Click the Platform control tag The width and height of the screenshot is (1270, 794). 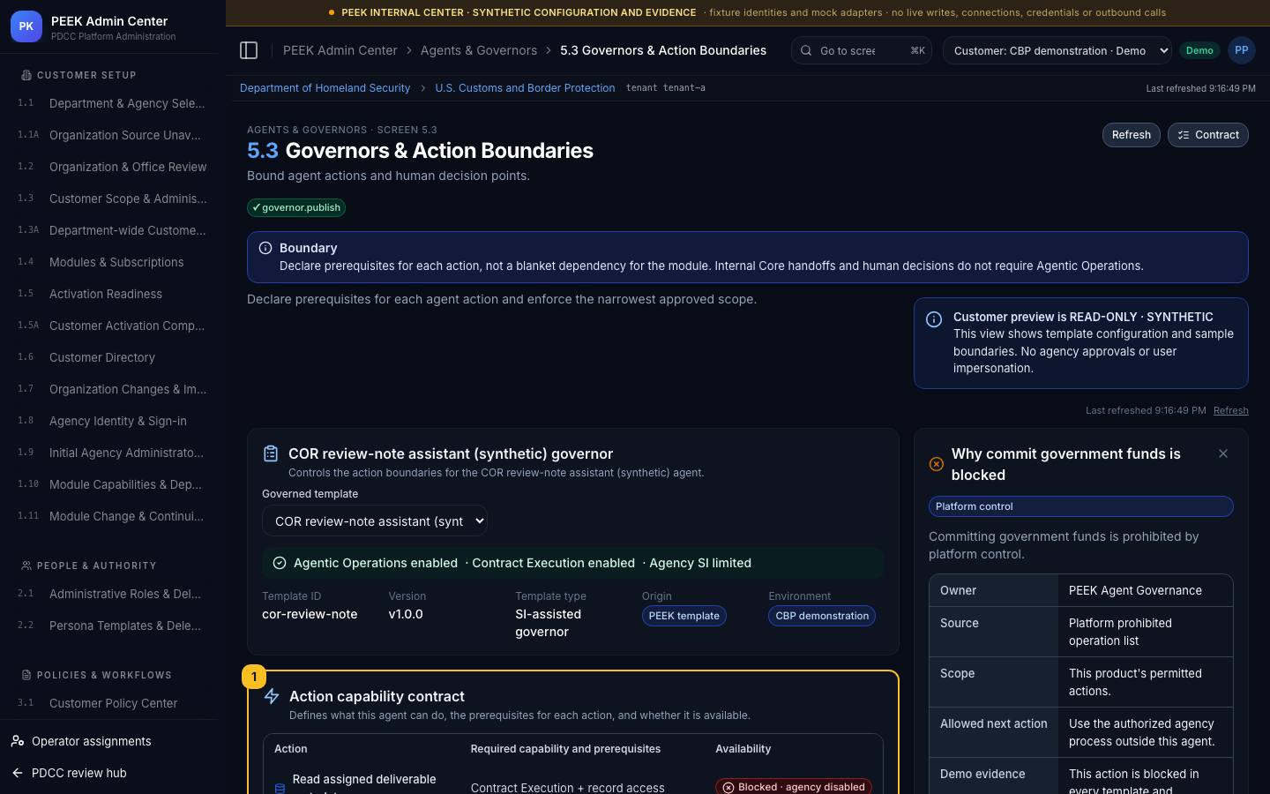click(1080, 506)
